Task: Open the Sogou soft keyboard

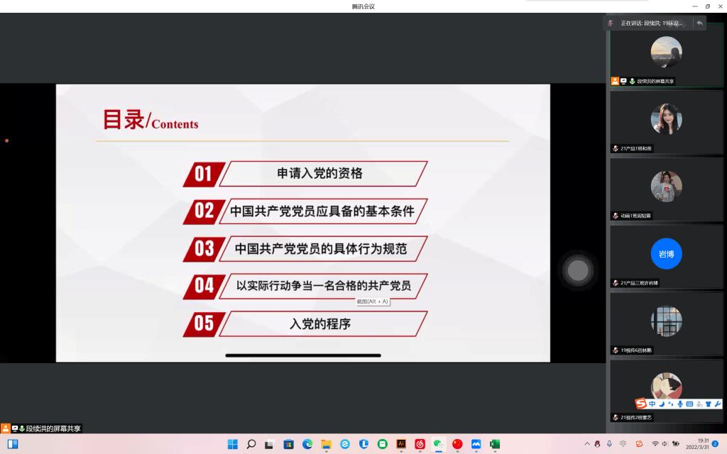Action: coord(689,404)
